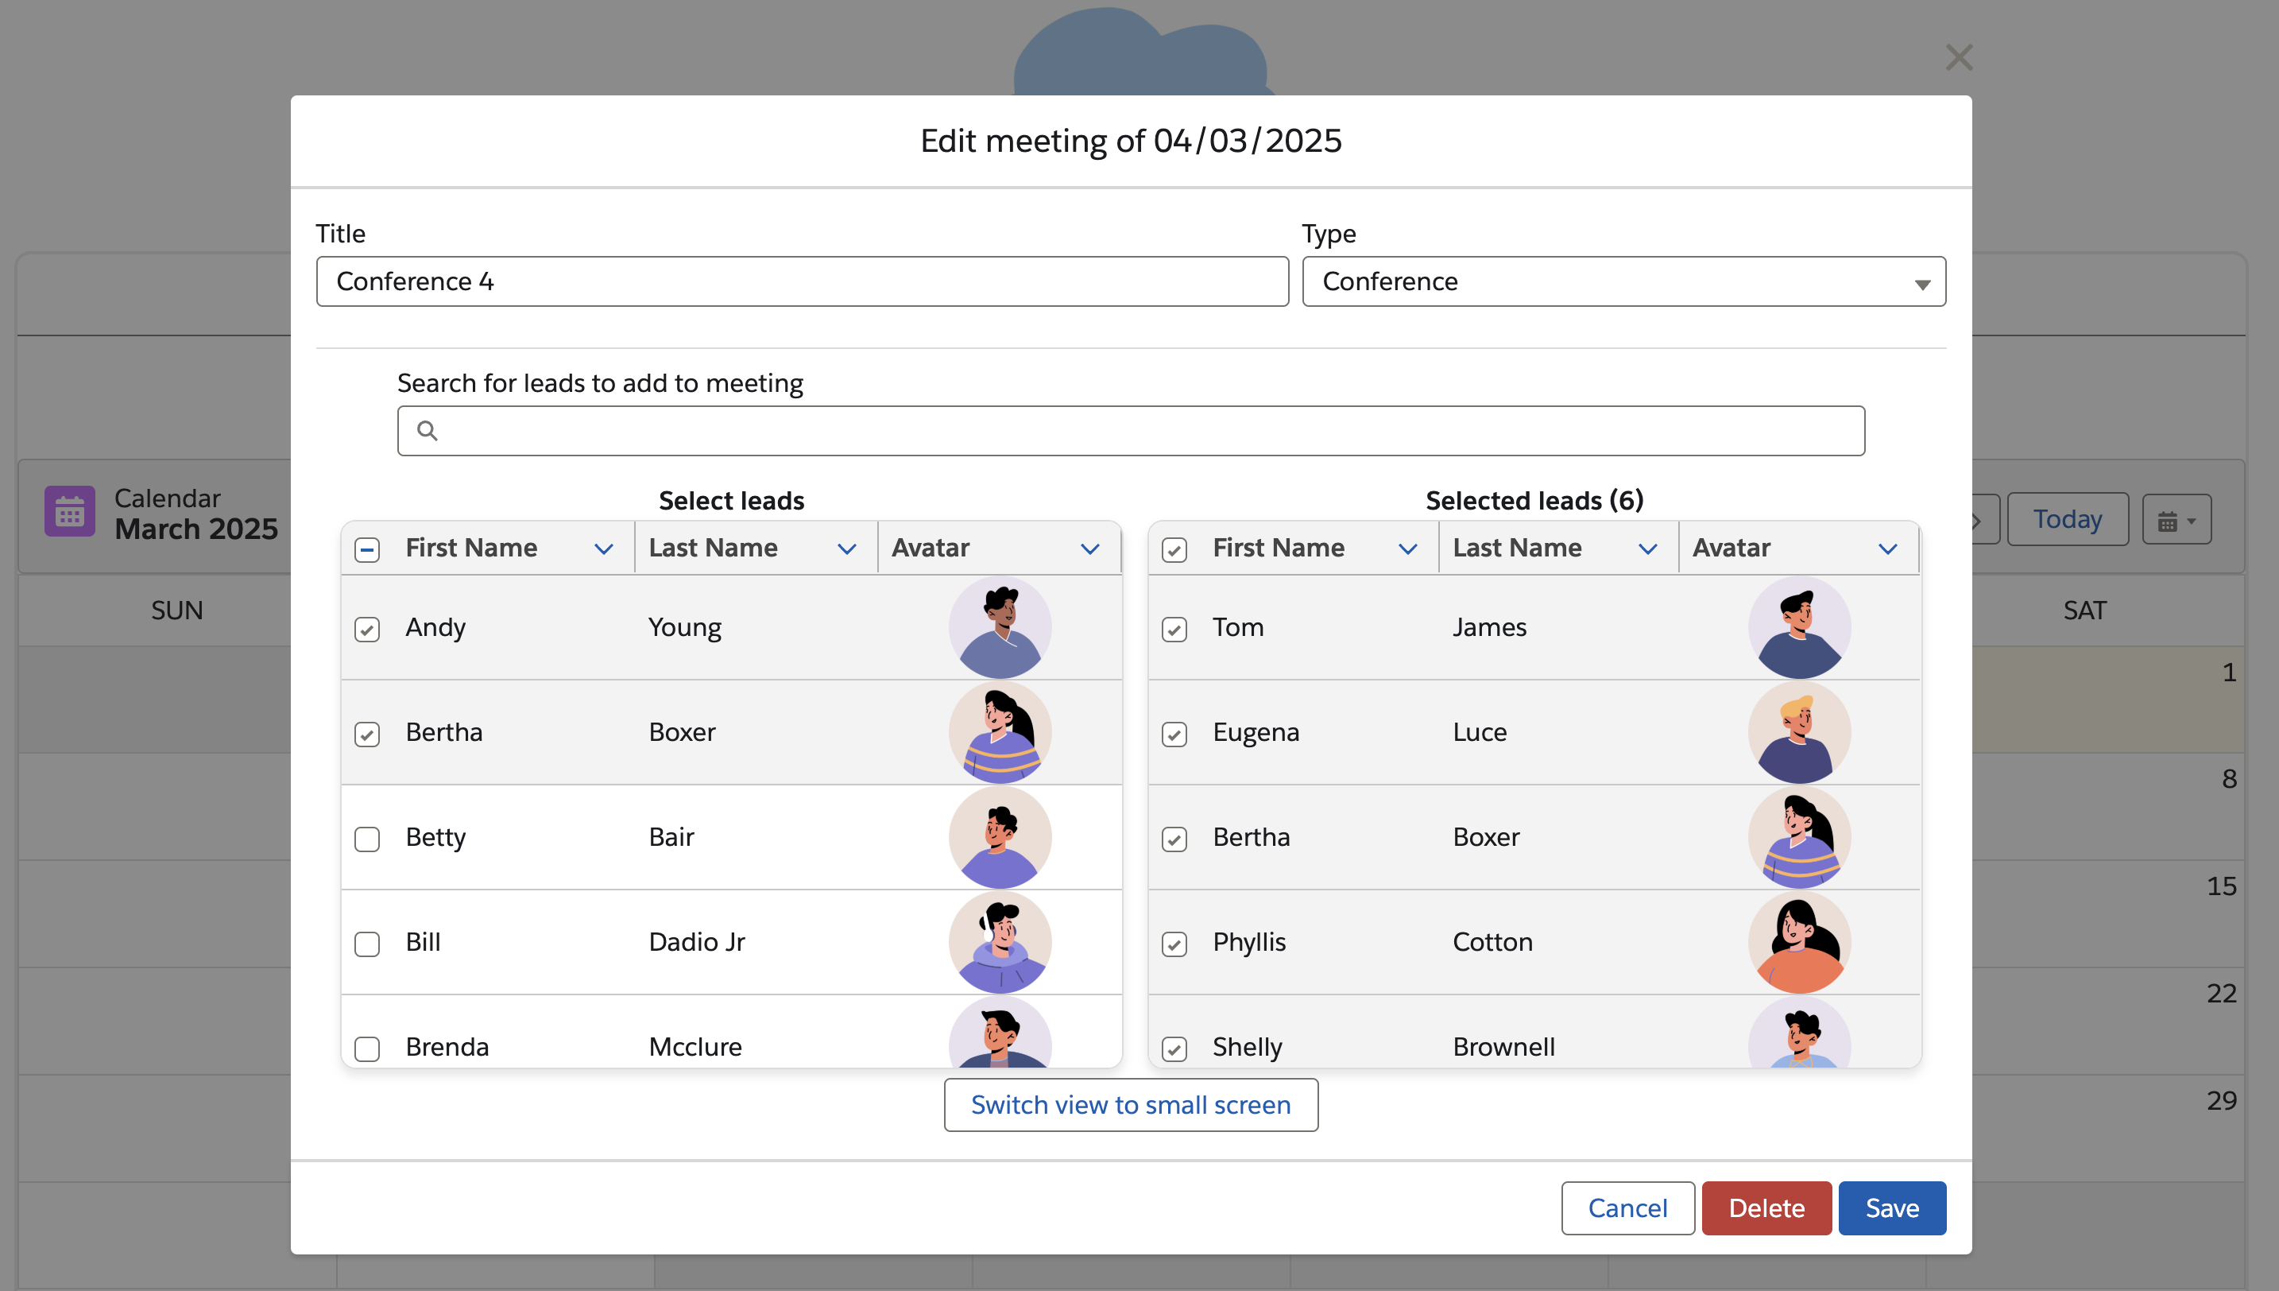
Task: Click Bill Dadio Jr's avatar
Action: pyautogui.click(x=1000, y=942)
